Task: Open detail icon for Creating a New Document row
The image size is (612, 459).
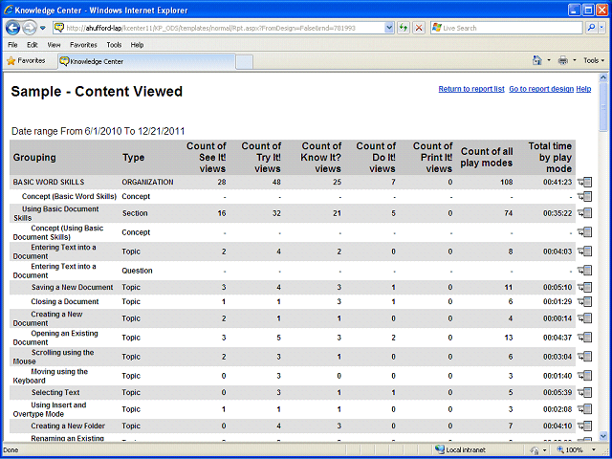Action: 585,318
